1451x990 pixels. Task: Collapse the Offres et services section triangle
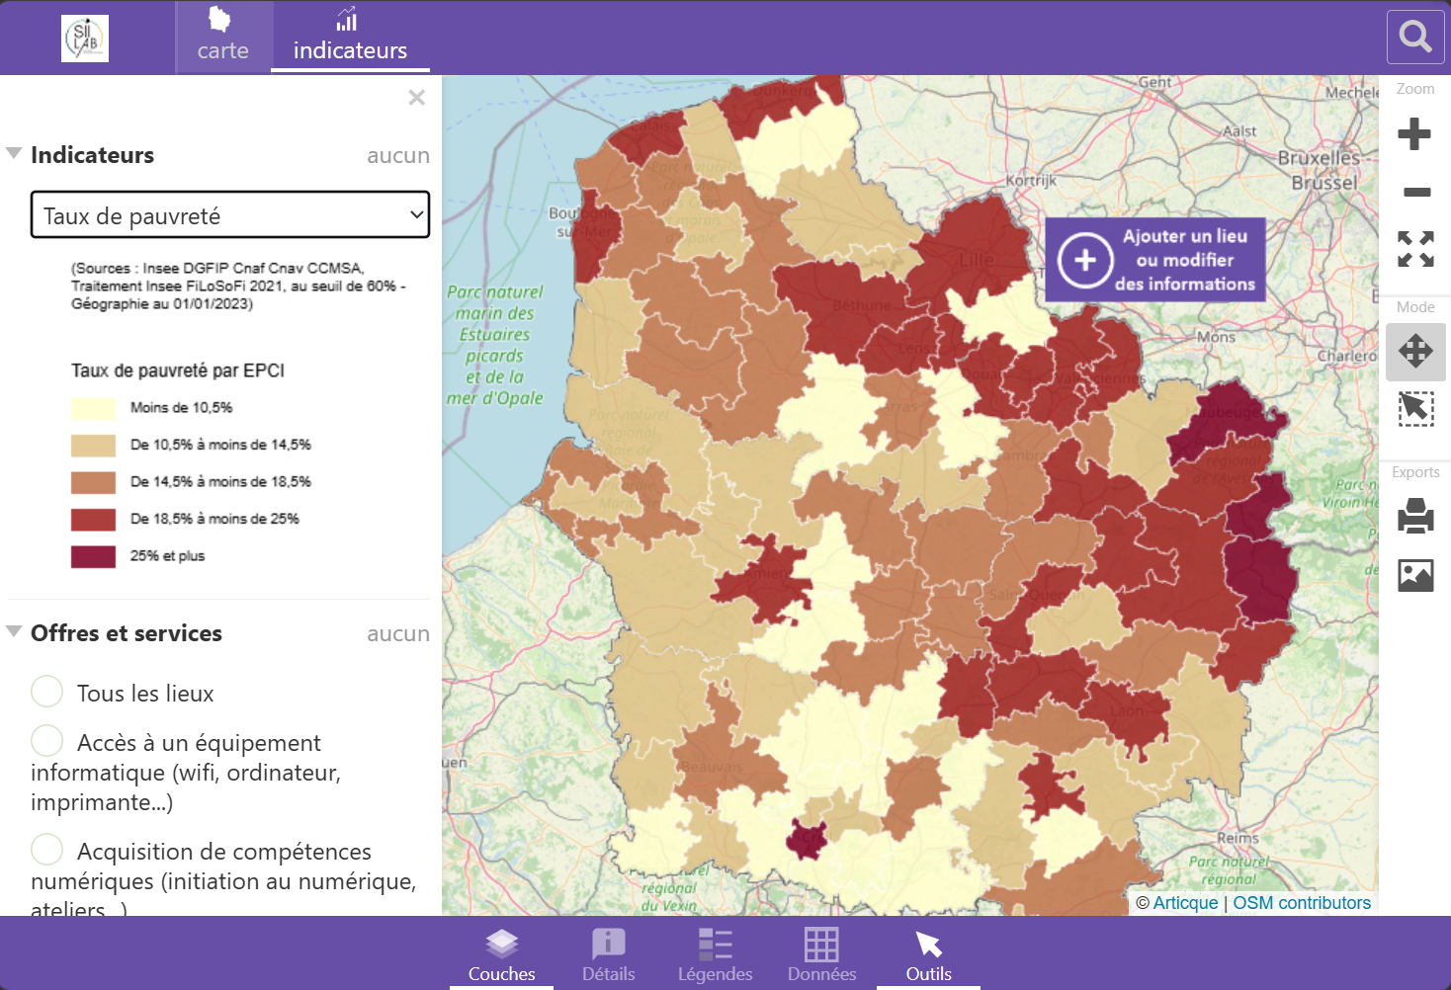point(14,631)
